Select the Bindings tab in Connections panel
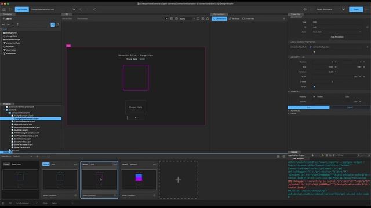Viewport: 371px width, 208px height. (234, 18)
